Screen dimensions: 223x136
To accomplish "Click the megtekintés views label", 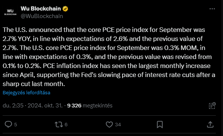I will [x=98, y=106].
